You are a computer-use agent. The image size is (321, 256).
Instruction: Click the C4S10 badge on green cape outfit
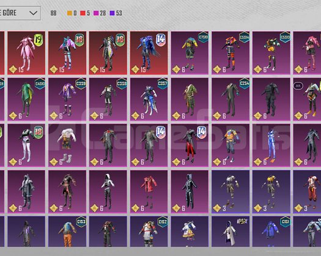click(x=40, y=84)
